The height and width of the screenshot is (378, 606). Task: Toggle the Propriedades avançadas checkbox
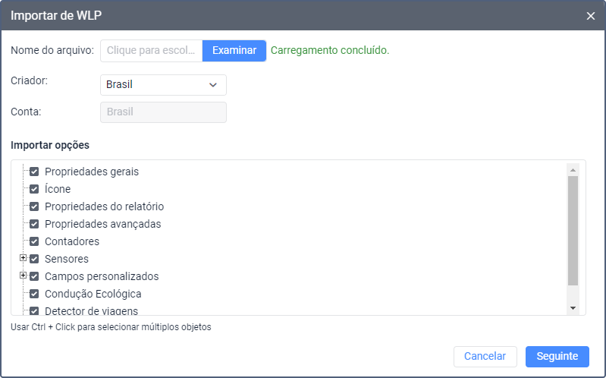(x=34, y=224)
